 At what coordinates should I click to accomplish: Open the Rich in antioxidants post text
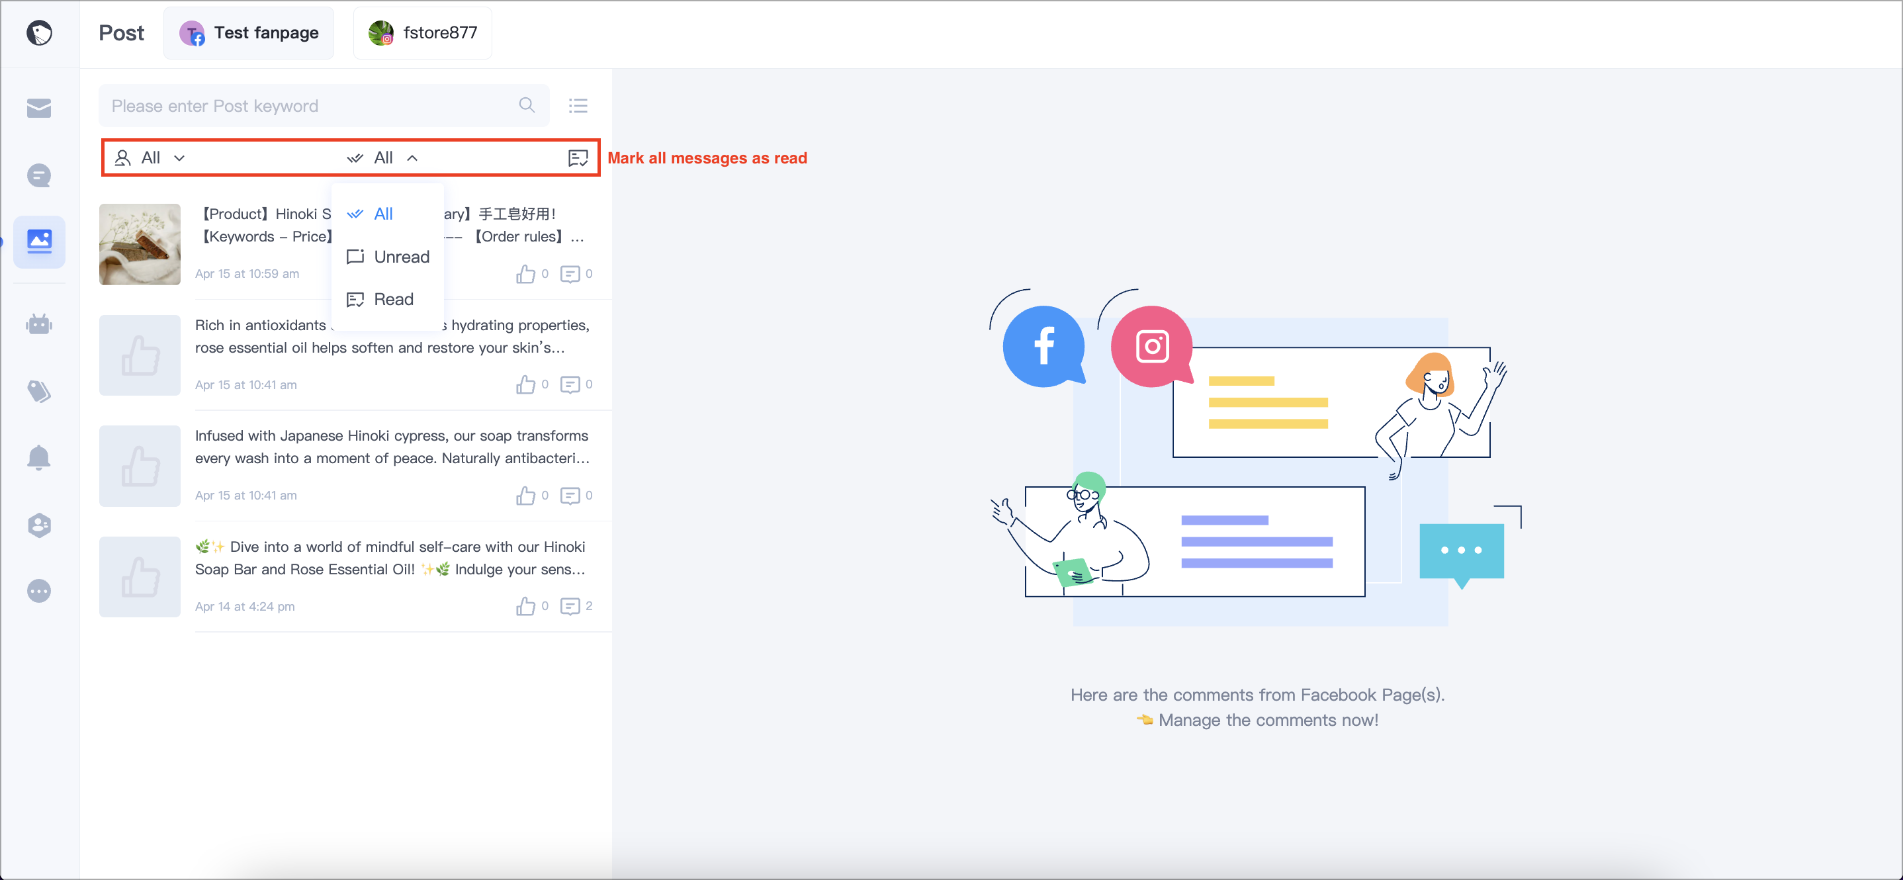tap(392, 336)
